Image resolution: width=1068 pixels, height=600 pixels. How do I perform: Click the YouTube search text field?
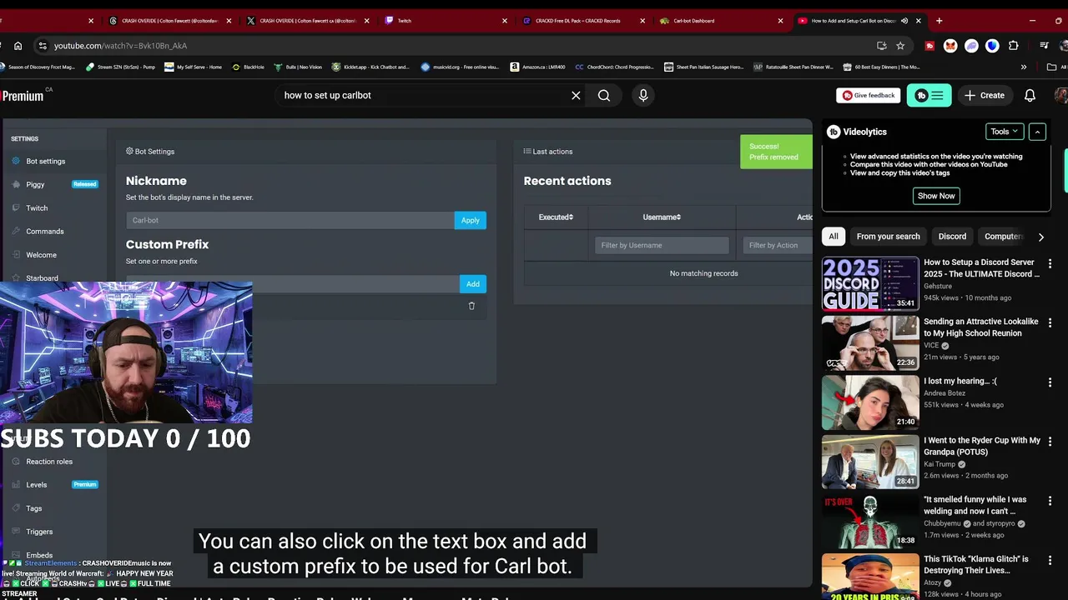pos(421,95)
